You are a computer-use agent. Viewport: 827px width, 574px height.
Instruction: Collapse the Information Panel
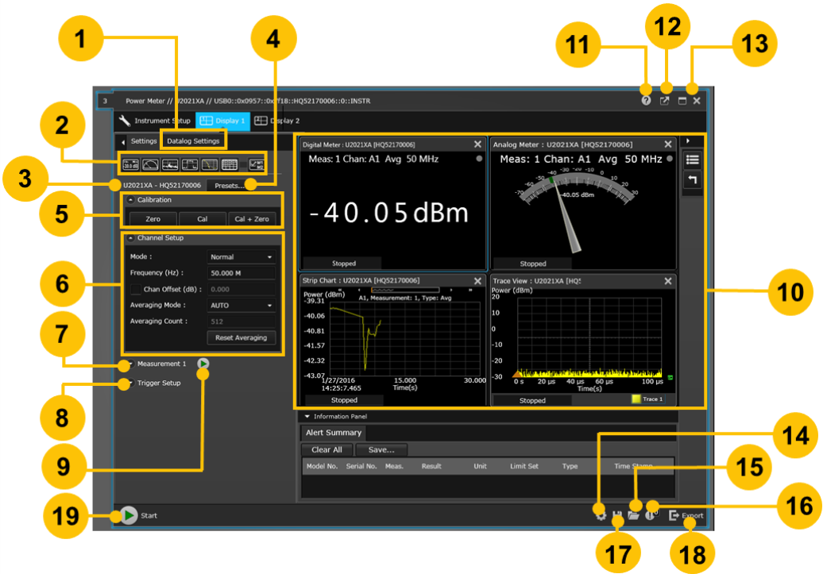307,416
